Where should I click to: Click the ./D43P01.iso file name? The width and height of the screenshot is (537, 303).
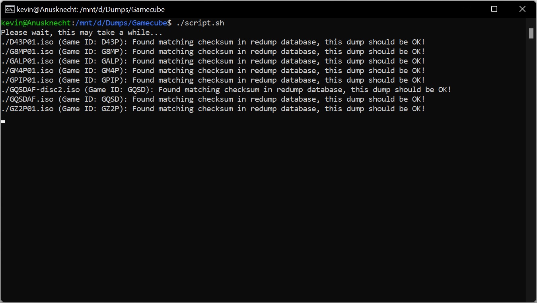tap(27, 42)
